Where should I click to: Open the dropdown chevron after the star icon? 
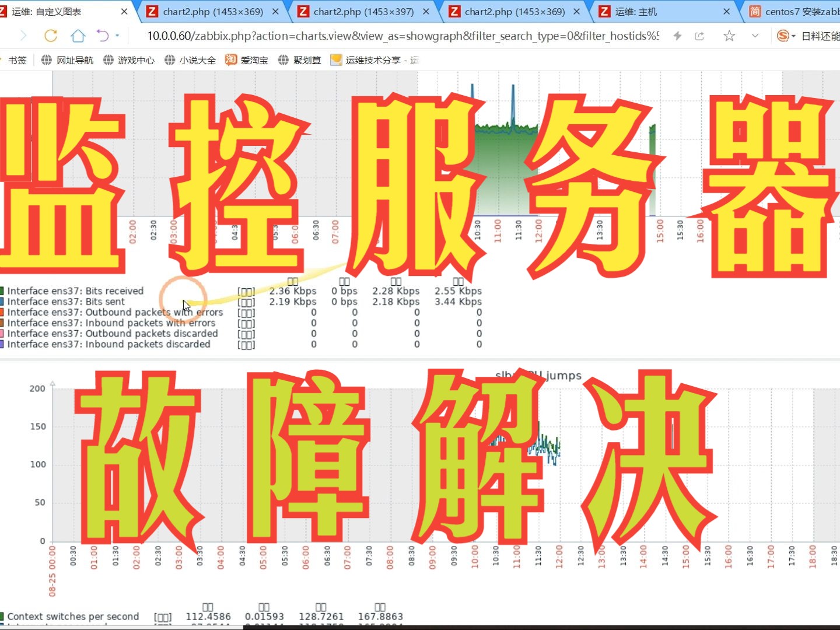(755, 36)
